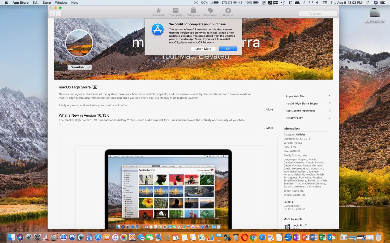Click the Bluetooth menu bar icon
The image size is (390, 243).
[x=304, y=2]
